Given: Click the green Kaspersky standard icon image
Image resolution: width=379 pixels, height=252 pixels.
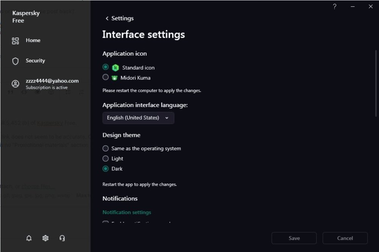Looking at the screenshot, I should click(x=116, y=68).
